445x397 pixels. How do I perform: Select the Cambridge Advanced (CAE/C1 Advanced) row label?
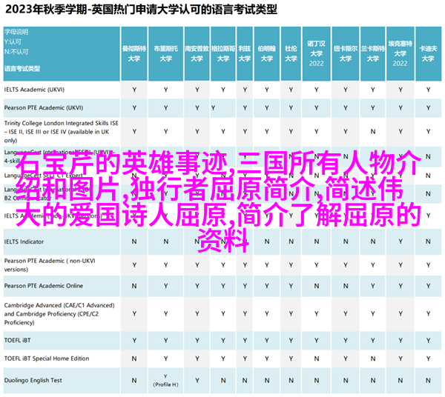59,314
